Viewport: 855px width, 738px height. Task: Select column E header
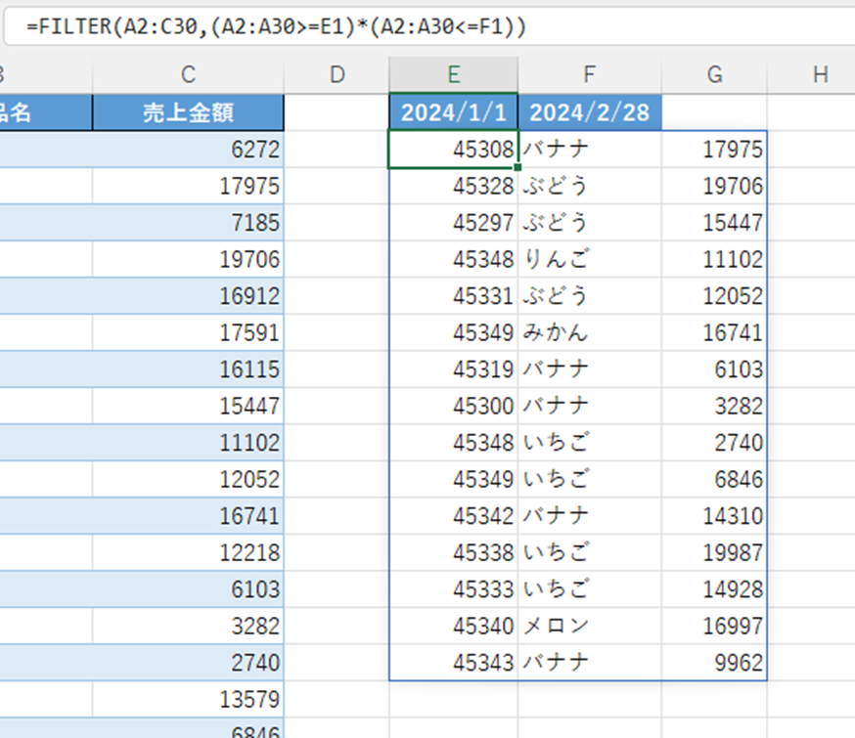(x=453, y=74)
